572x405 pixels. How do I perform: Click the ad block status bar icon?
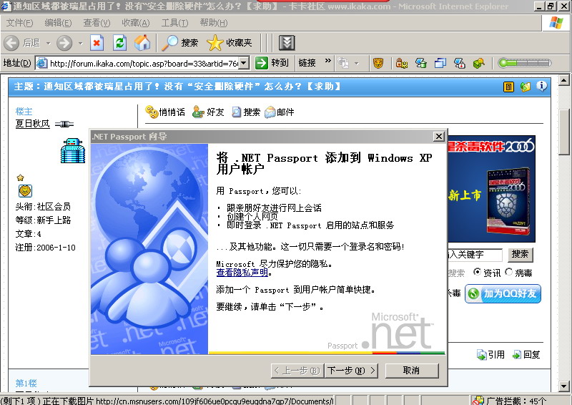478,400
